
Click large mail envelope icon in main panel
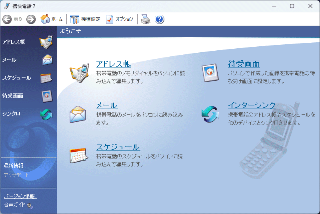pos(78,115)
